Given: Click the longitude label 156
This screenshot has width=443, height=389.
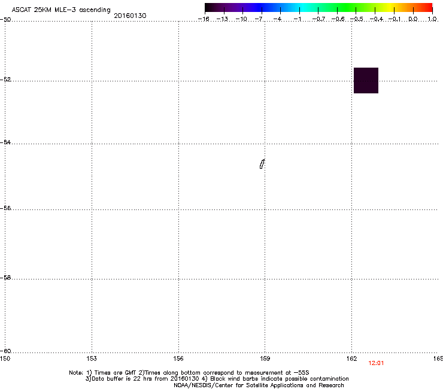Looking at the screenshot, I should (x=178, y=358).
